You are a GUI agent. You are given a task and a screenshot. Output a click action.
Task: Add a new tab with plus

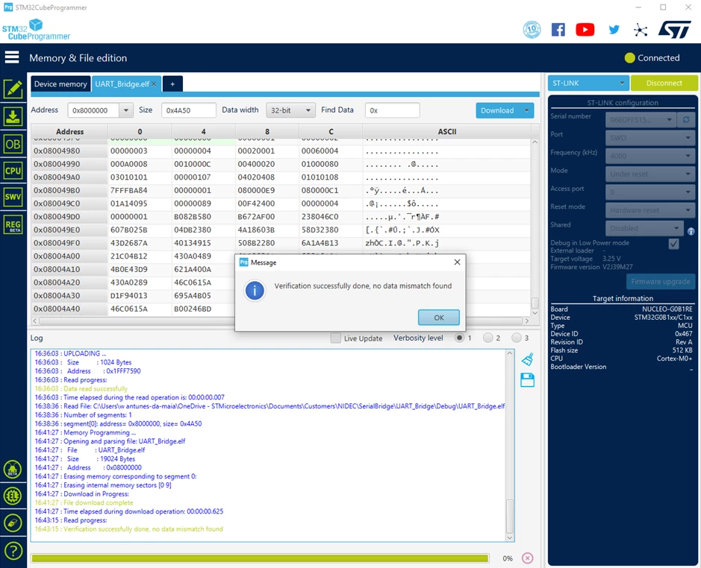(x=172, y=84)
